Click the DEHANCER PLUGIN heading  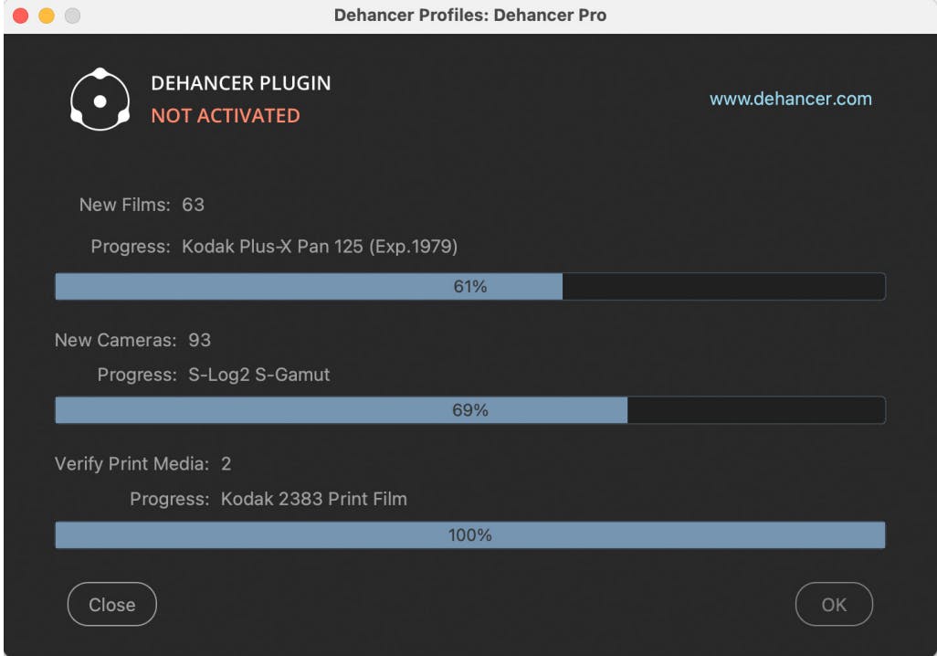click(x=240, y=83)
